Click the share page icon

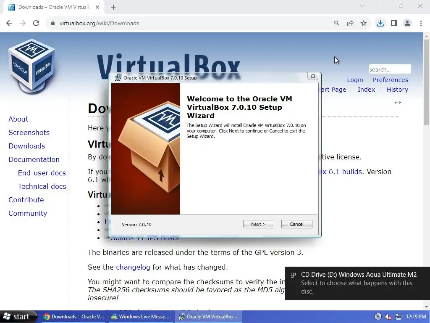(350, 24)
